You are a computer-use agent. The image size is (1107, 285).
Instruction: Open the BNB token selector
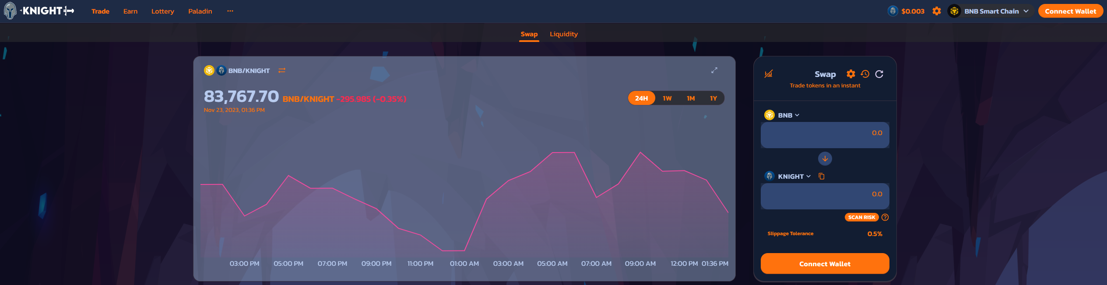[782, 115]
